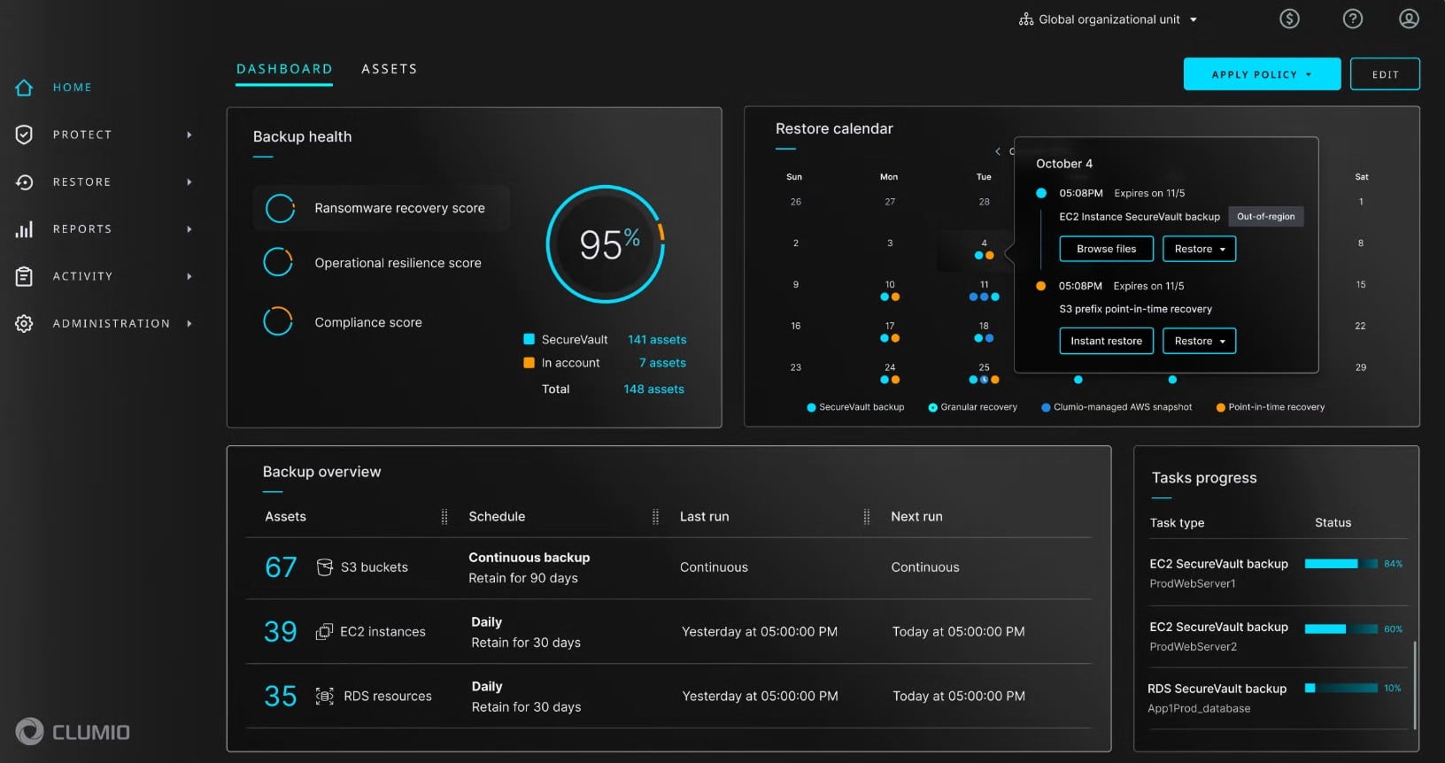This screenshot has height=763, width=1445.
Task: Click the Clumio logo
Action: point(73,731)
